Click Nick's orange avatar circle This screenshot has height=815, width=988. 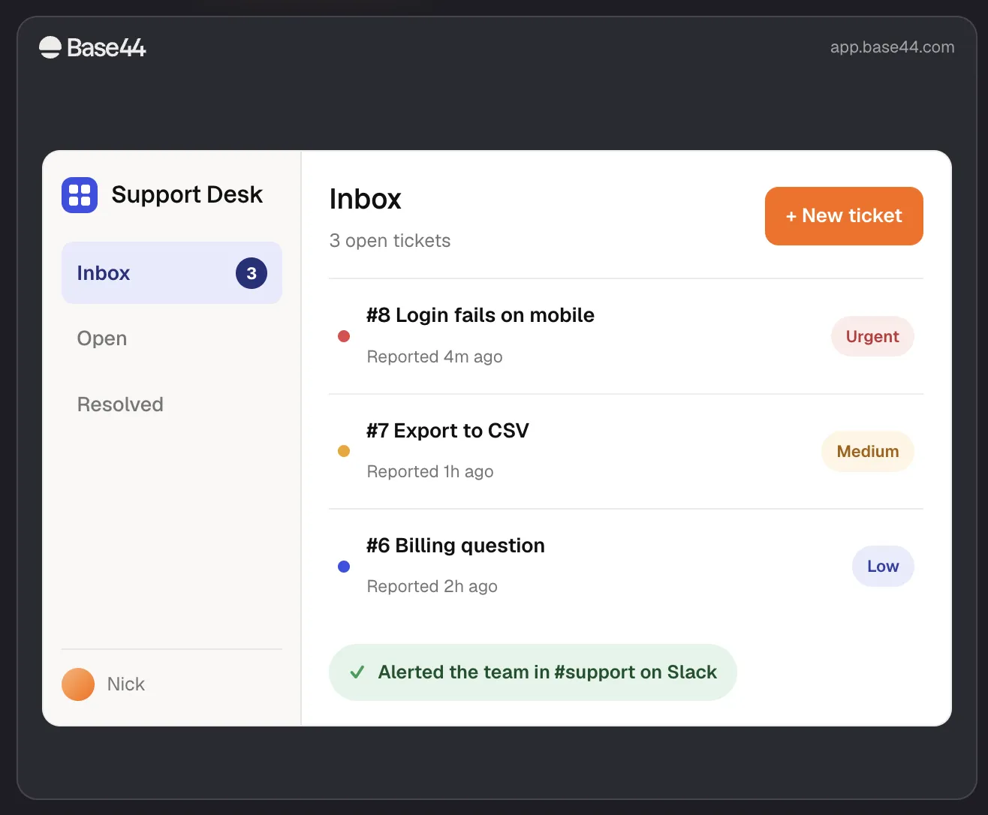pos(78,684)
